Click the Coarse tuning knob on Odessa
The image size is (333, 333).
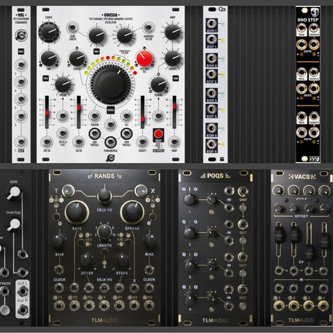[49, 32]
